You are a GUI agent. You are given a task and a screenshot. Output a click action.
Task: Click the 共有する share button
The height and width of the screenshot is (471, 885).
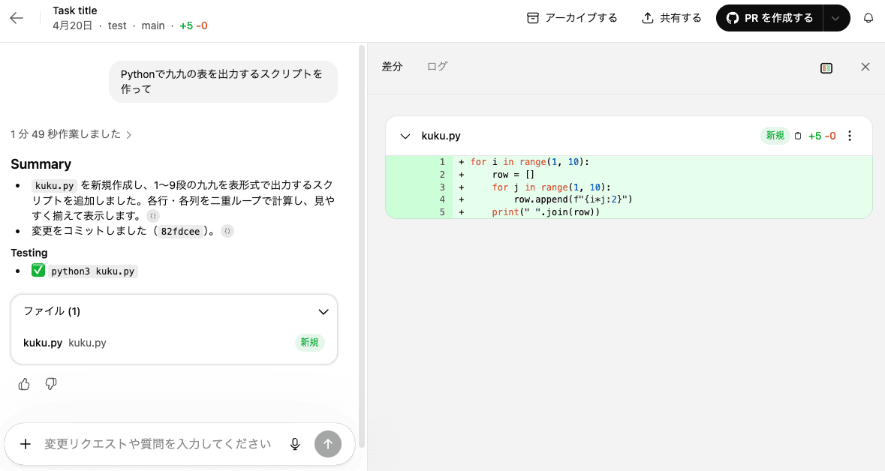click(x=672, y=18)
